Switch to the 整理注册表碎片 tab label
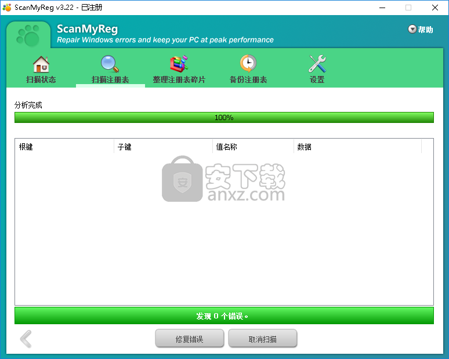This screenshot has height=359, width=449. coord(179,79)
